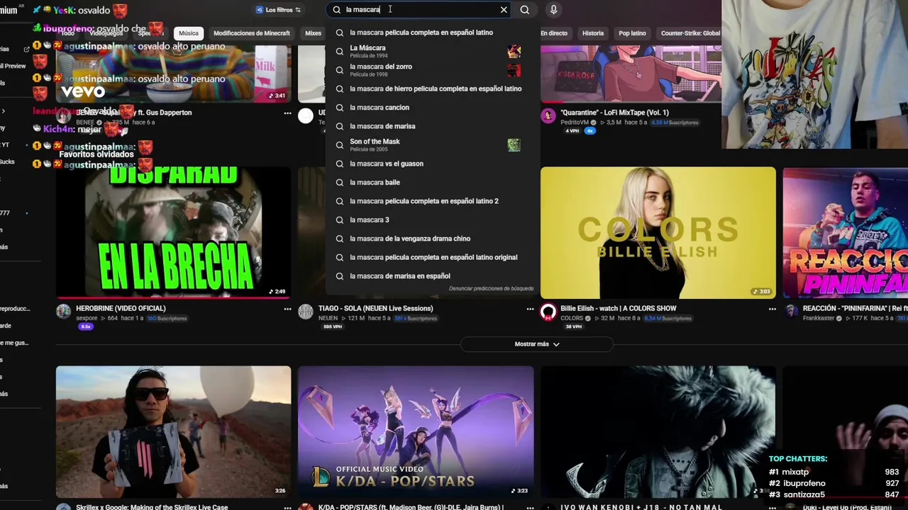Image resolution: width=908 pixels, height=510 pixels.
Task: Open options menu for Billie Eilish - watch video
Action: pyautogui.click(x=772, y=309)
